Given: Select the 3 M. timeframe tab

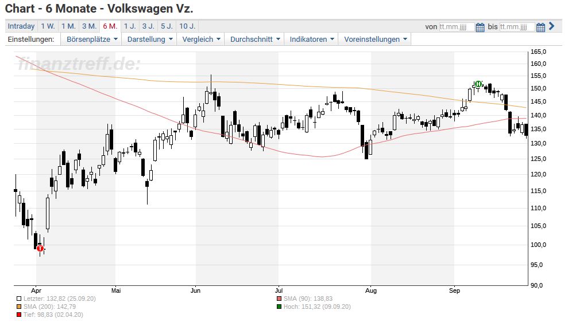Looking at the screenshot, I should click(89, 26).
